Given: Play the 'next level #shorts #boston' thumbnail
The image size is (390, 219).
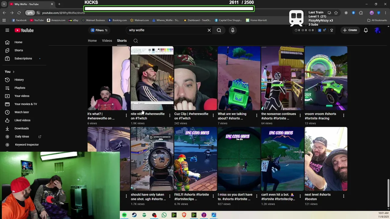Looking at the screenshot, I should coord(326,159).
